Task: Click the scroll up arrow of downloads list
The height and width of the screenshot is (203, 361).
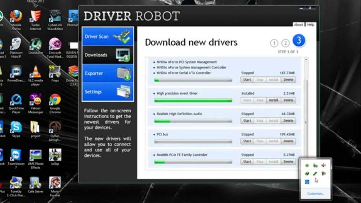Action: click(x=306, y=59)
